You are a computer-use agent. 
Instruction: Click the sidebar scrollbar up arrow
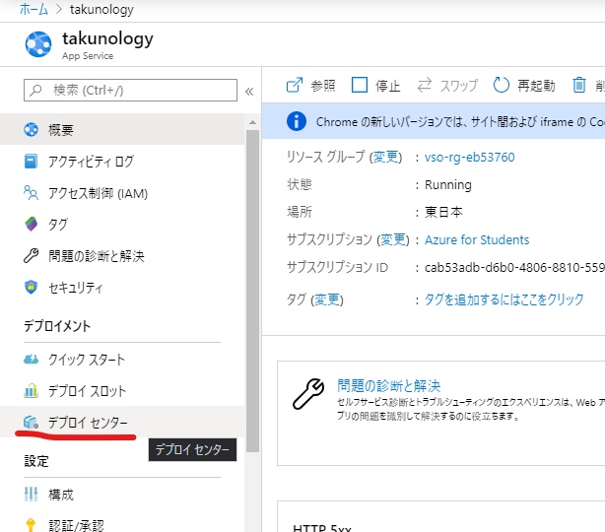pos(252,122)
